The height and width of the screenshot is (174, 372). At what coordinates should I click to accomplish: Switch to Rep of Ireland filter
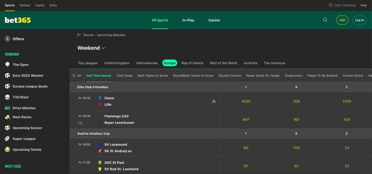(x=192, y=63)
